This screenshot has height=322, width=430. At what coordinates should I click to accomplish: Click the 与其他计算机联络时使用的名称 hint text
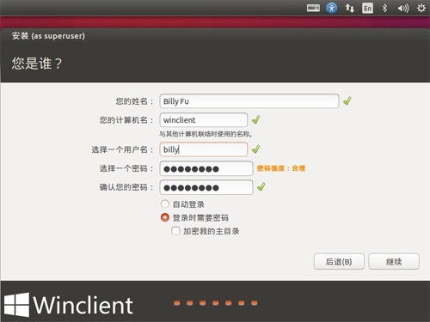(206, 134)
